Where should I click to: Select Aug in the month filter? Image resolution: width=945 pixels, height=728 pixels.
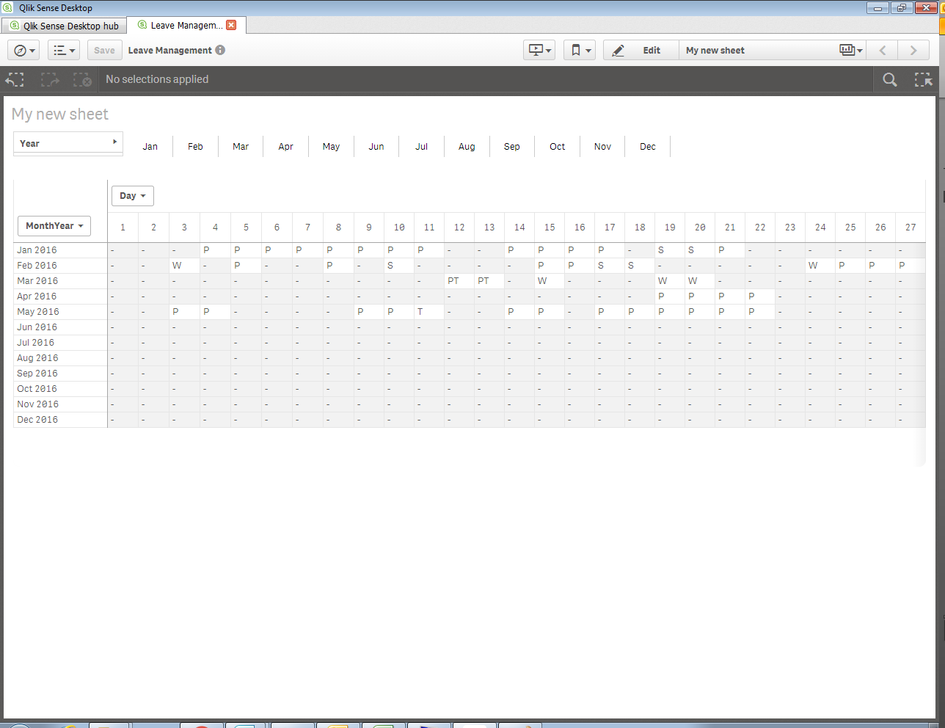click(x=467, y=146)
